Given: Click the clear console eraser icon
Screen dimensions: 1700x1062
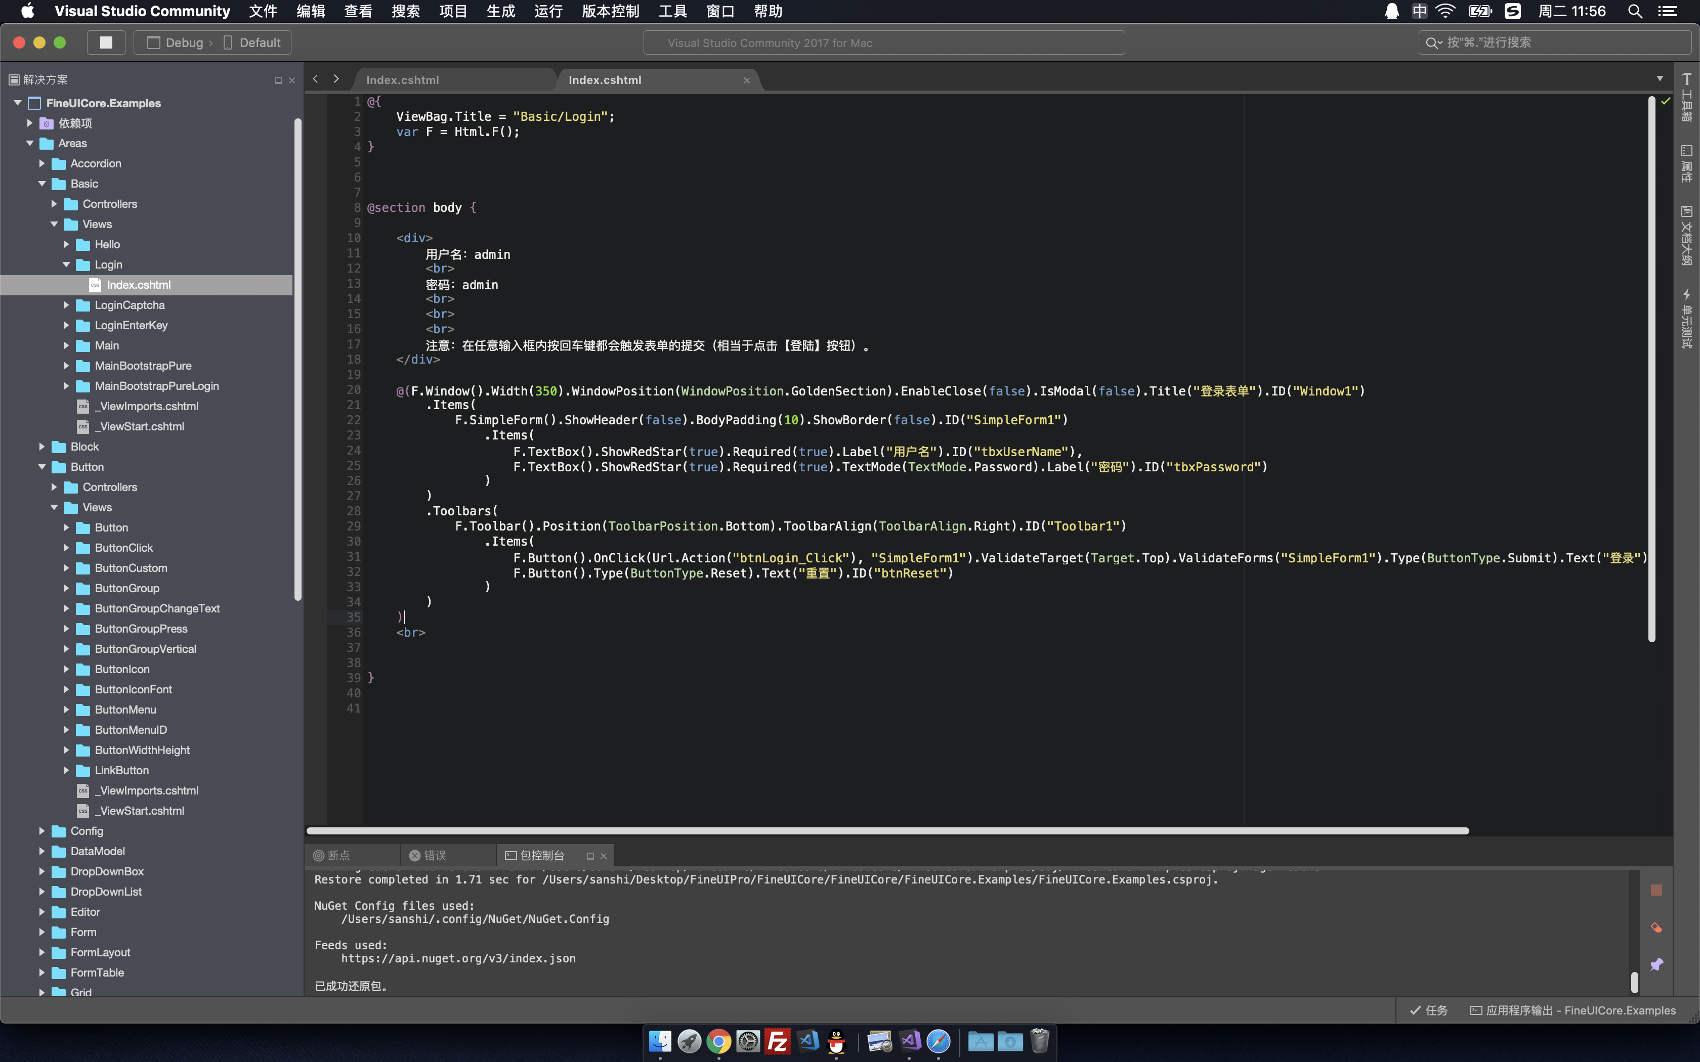Looking at the screenshot, I should (1656, 928).
